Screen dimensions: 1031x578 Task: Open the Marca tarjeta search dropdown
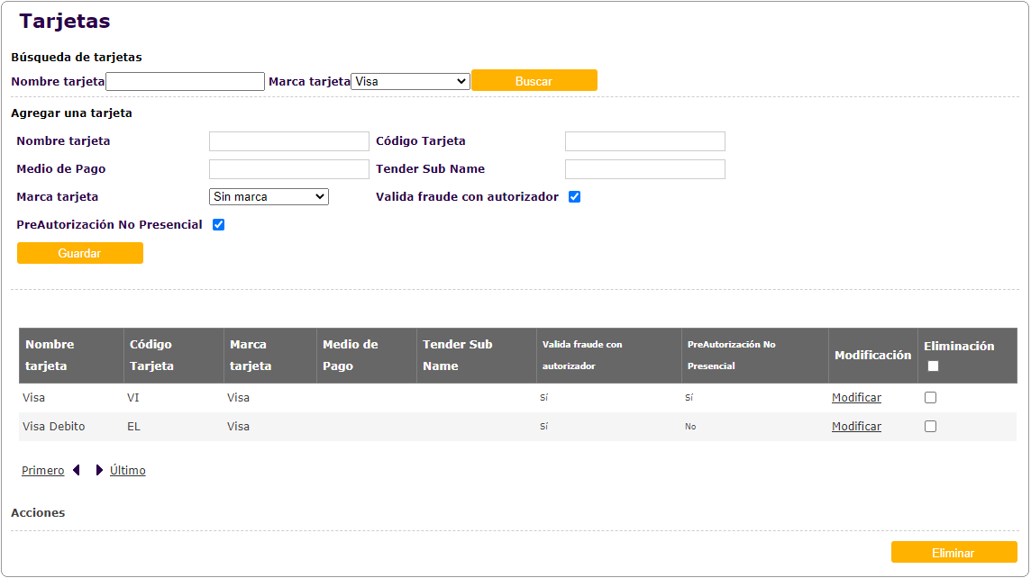410,81
